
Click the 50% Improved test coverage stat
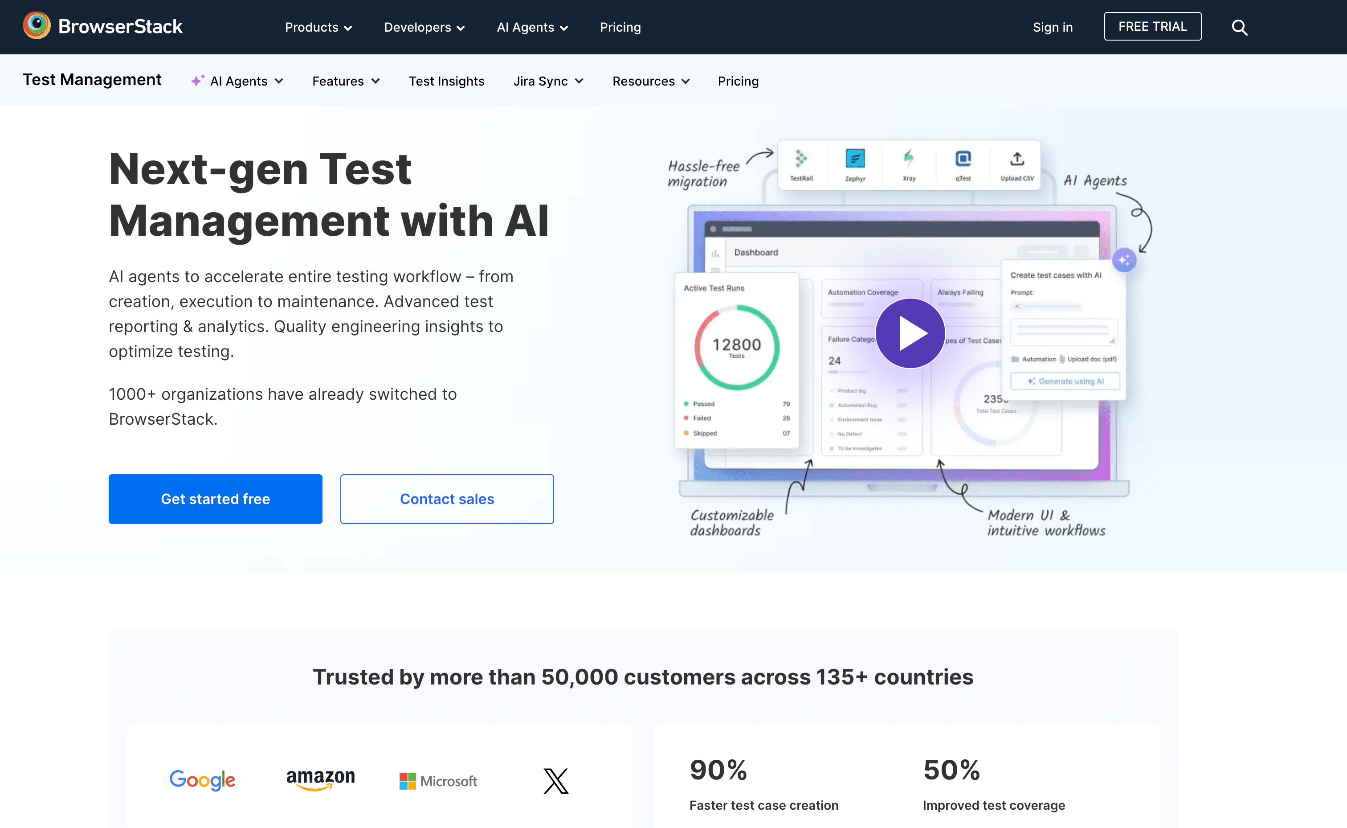[993, 784]
